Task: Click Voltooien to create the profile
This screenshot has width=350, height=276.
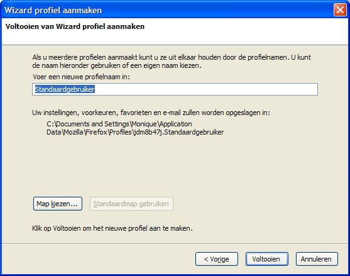Action: tap(266, 259)
